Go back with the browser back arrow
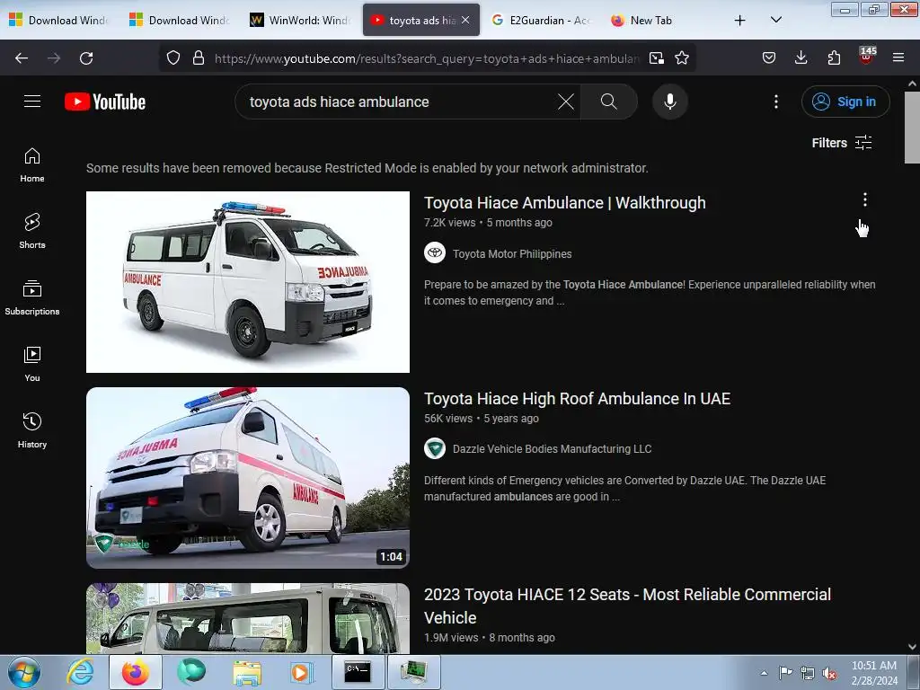Viewport: 920px width, 690px height. point(22,57)
